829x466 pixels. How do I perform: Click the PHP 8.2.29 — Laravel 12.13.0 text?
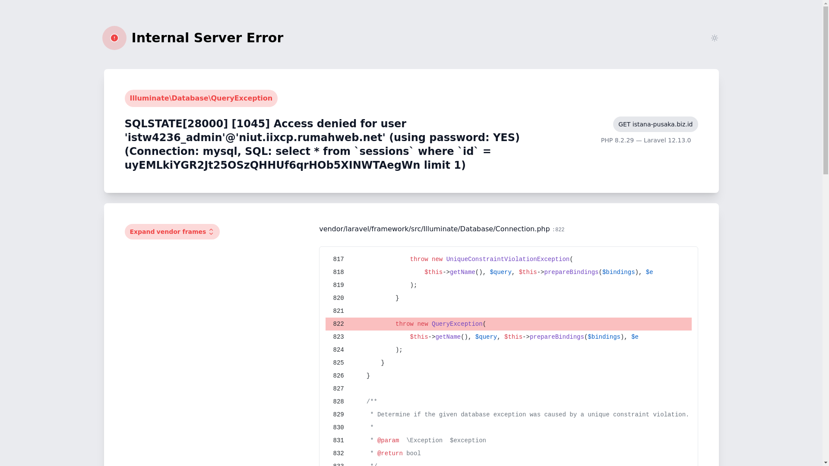645,140
